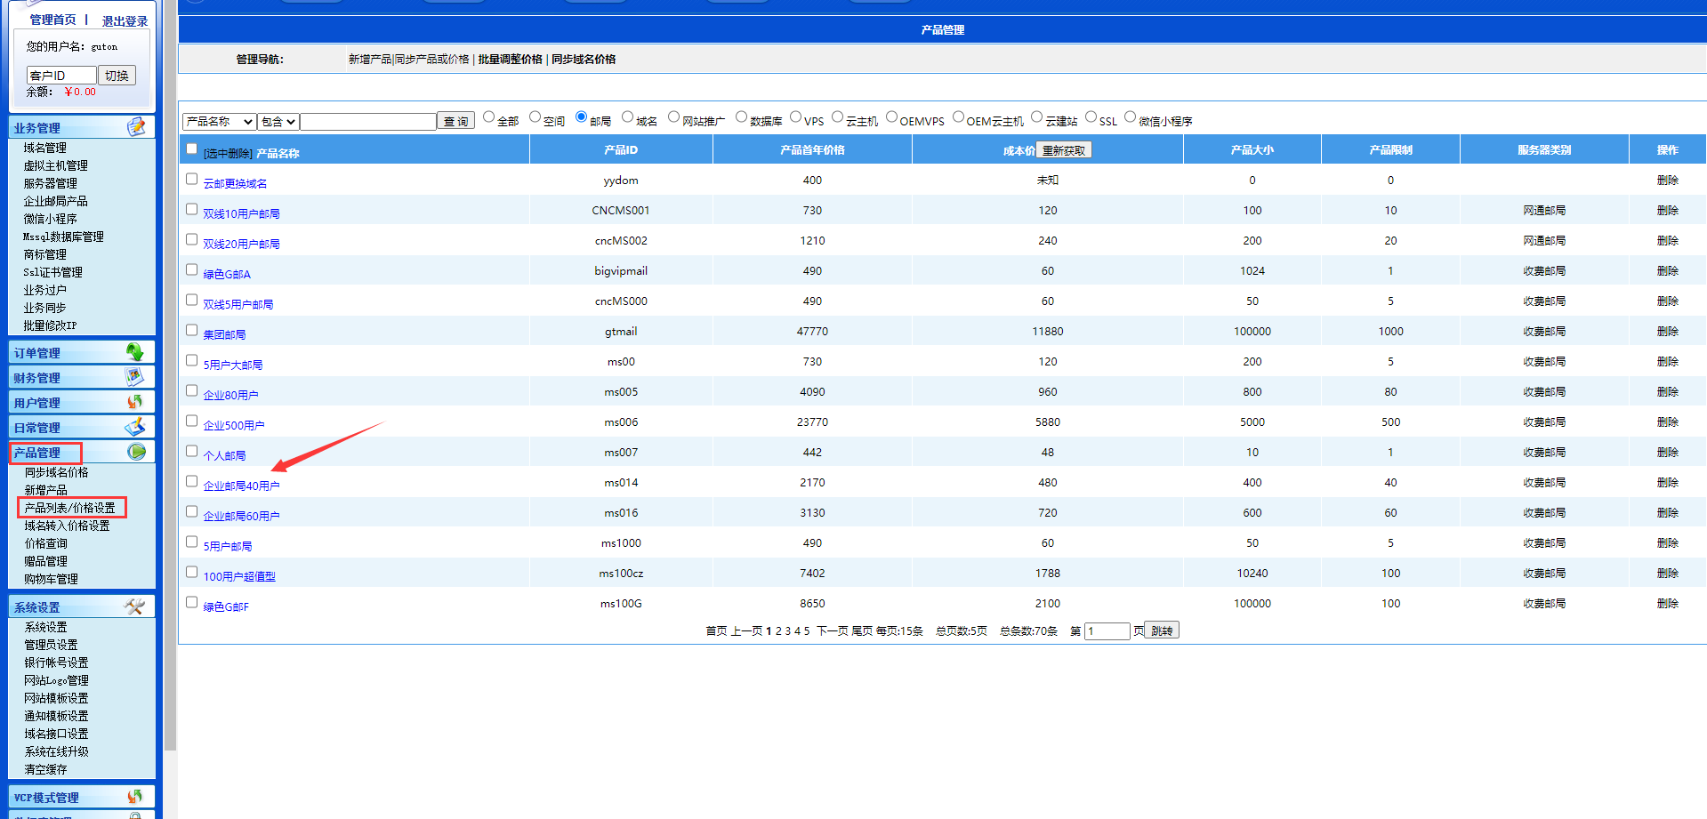Image resolution: width=1707 pixels, height=819 pixels.
Task: Click the green arrow icon beside 订单管理
Action: pos(135,352)
